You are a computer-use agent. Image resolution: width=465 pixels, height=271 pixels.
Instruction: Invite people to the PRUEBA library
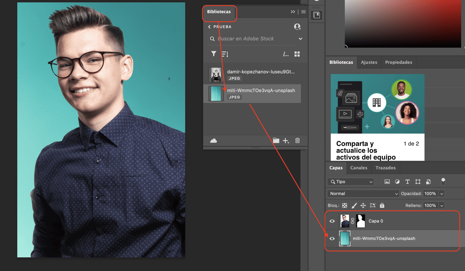297,26
